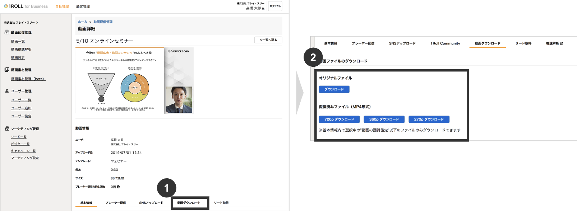Open the 顧客管理 top menu
The height and width of the screenshot is (211, 577).
click(x=83, y=6)
